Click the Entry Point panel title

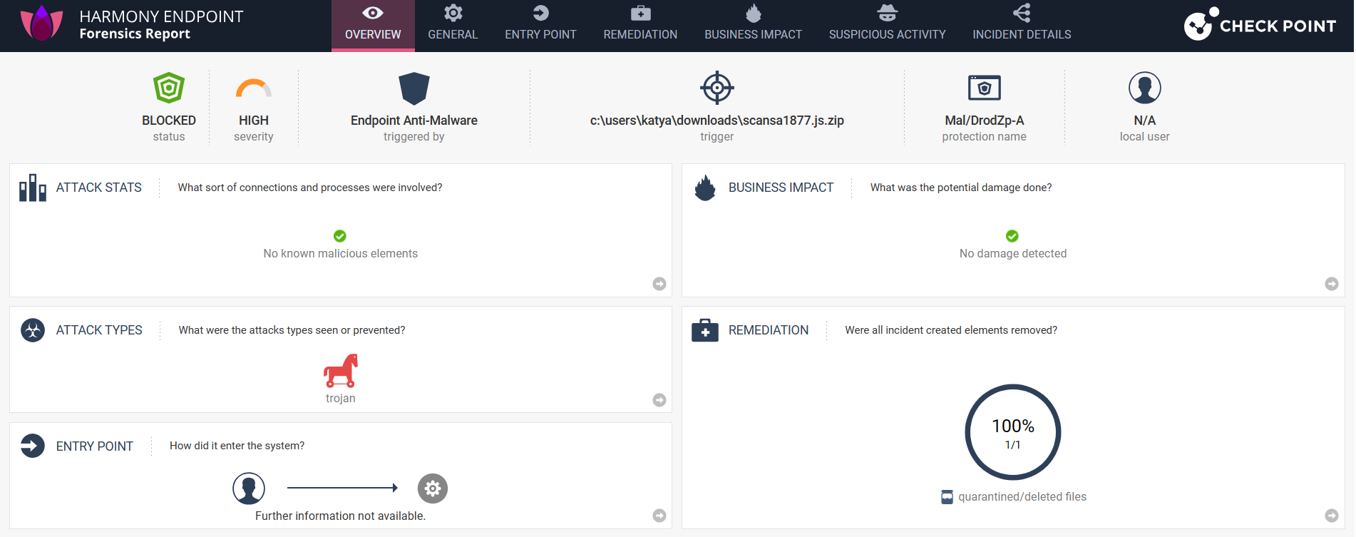pyautogui.click(x=95, y=446)
